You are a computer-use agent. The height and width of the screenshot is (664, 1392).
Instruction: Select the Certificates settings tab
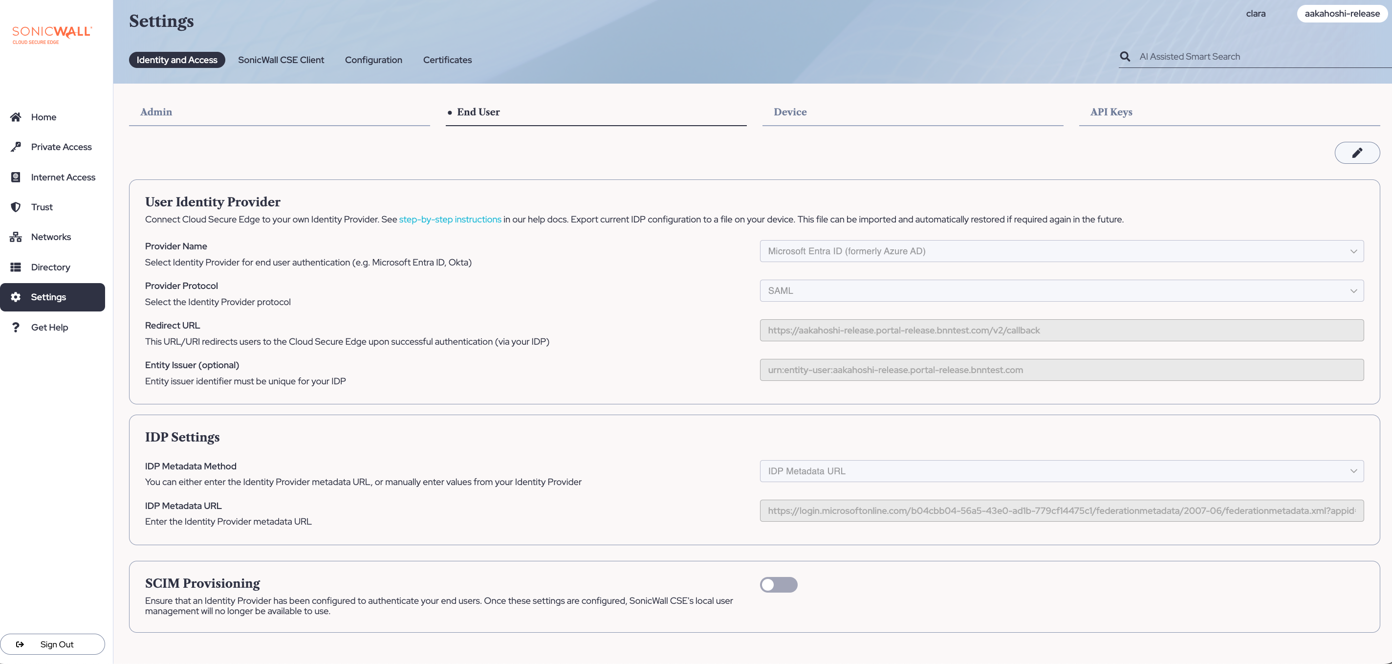coord(447,60)
